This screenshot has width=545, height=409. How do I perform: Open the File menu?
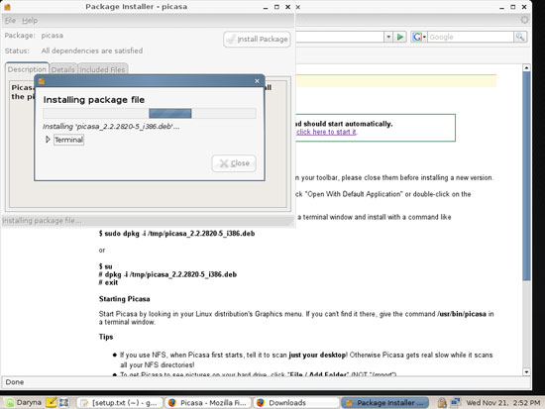click(x=10, y=21)
